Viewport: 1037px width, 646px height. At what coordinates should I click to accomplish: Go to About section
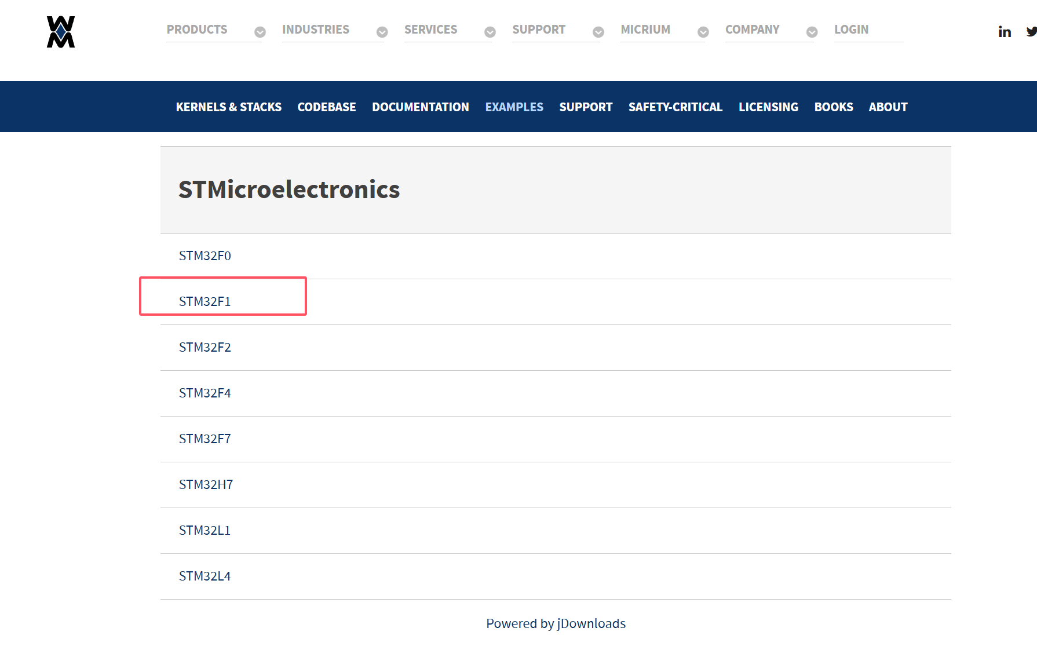tap(888, 107)
